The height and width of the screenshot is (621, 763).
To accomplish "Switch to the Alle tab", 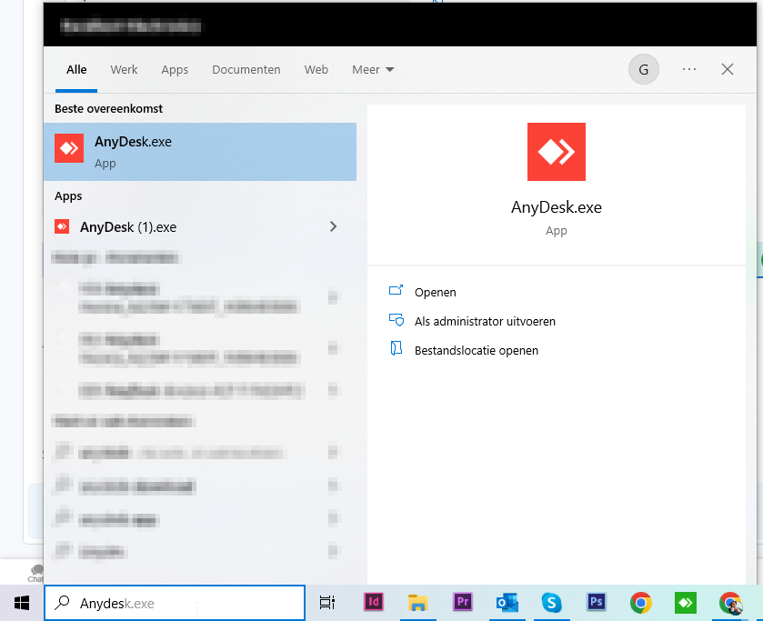I will click(76, 70).
